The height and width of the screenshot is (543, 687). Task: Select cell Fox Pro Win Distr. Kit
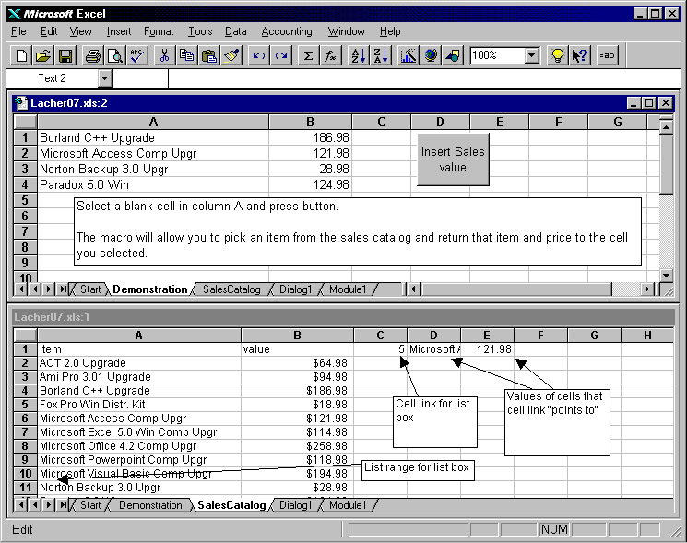coord(139,405)
